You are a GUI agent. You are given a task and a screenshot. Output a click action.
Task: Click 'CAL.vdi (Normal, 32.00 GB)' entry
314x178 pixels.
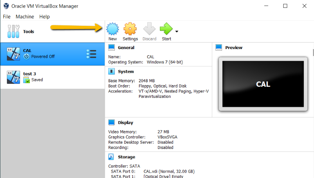click(x=169, y=171)
